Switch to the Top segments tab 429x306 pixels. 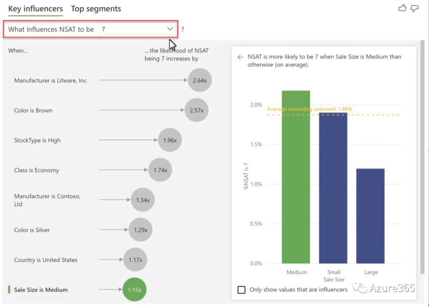click(x=96, y=9)
